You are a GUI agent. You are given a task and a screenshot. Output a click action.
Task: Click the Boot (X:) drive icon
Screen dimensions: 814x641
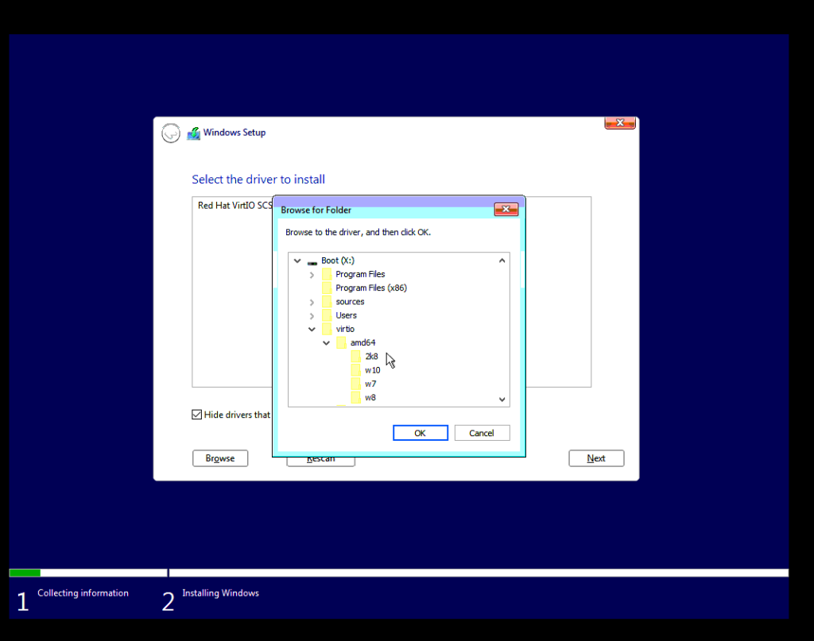tap(312, 261)
